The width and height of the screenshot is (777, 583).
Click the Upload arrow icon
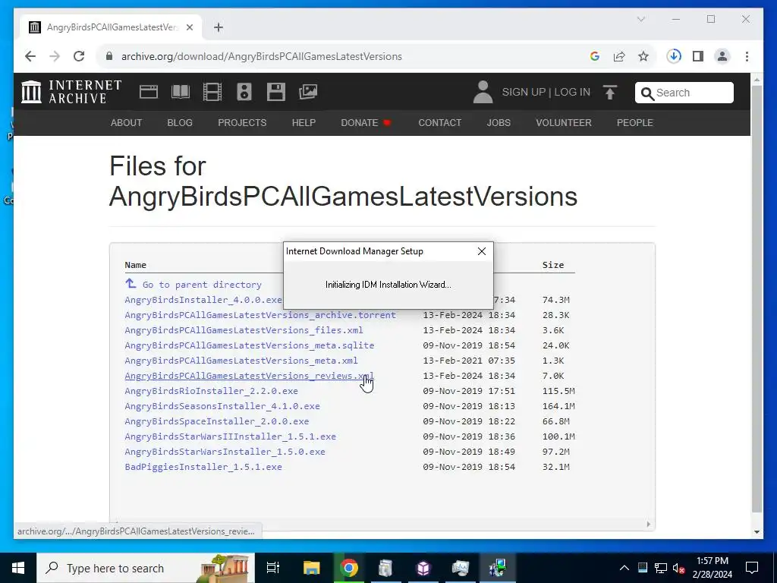click(x=610, y=92)
